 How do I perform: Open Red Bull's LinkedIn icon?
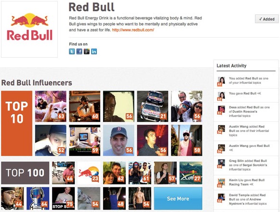[94, 52]
